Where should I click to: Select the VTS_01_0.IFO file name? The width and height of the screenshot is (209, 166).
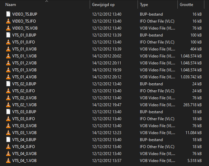tap(23, 42)
